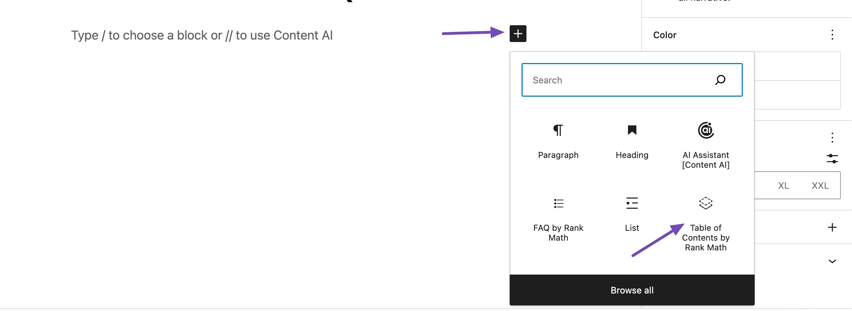Select the XL font size option

[783, 186]
